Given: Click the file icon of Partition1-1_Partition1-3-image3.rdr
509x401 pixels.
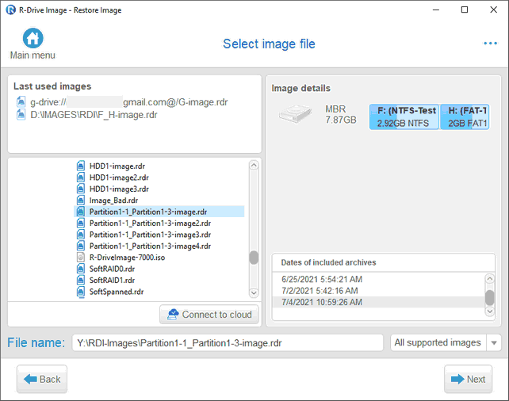Looking at the screenshot, I should click(81, 235).
